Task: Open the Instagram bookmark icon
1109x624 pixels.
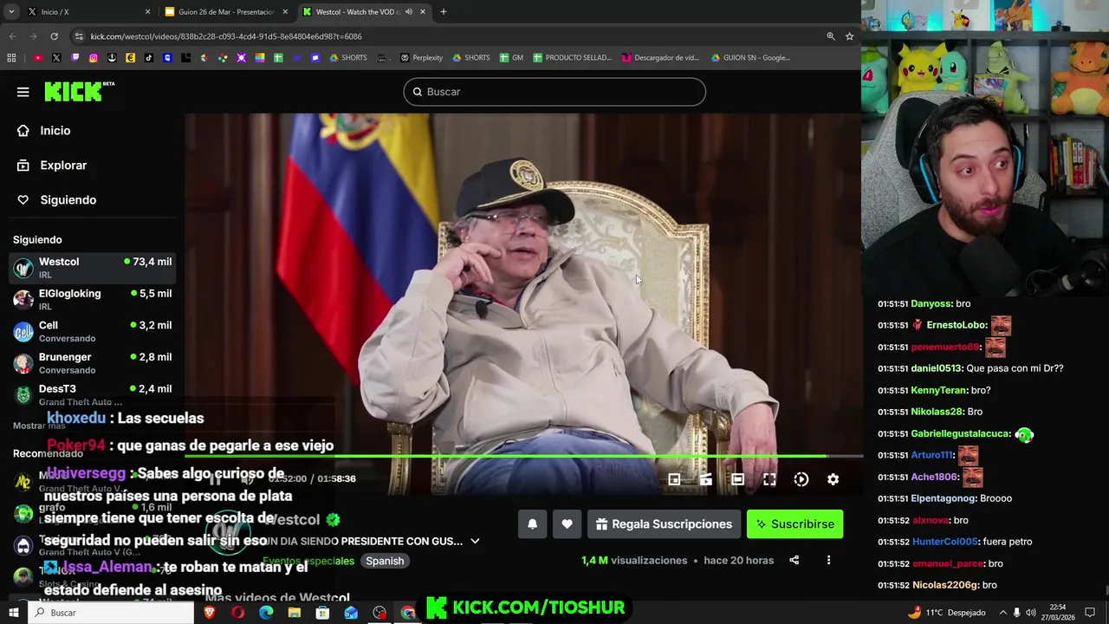Action: pos(94,58)
